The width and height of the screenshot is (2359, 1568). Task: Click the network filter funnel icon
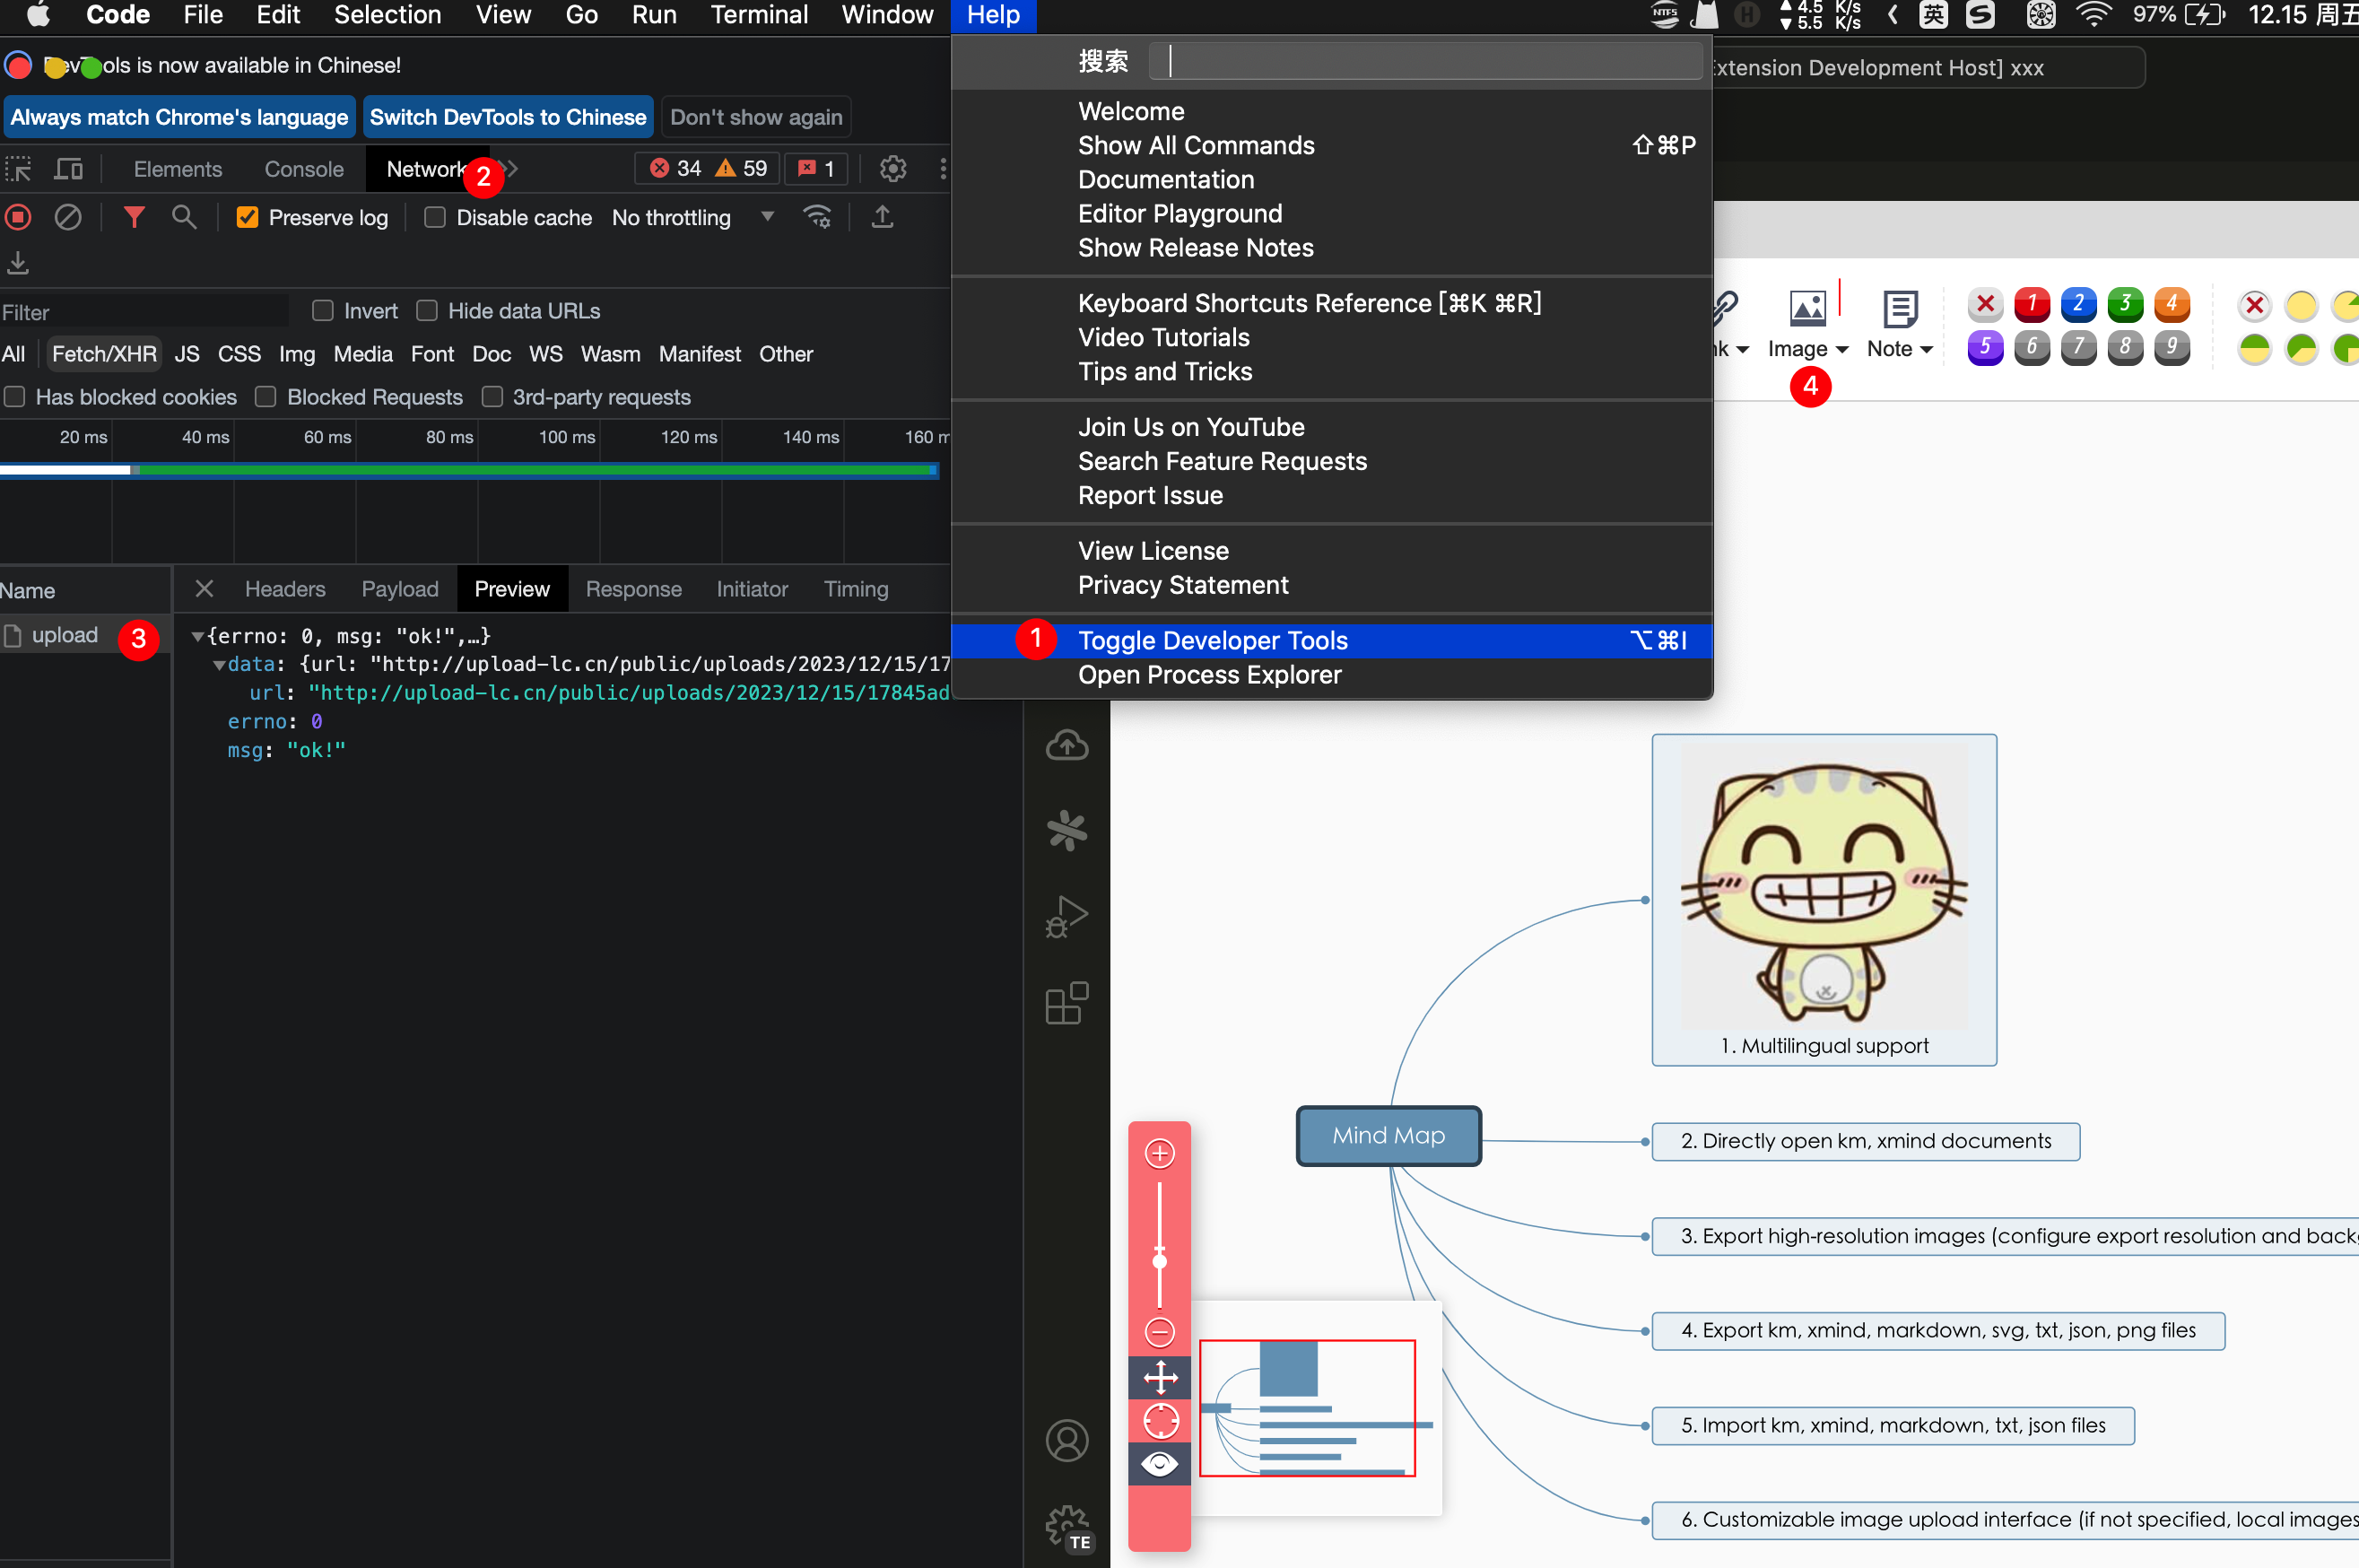pos(133,217)
